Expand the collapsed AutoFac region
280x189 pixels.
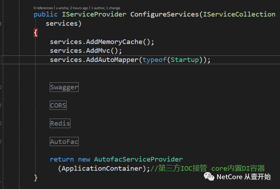(64, 142)
